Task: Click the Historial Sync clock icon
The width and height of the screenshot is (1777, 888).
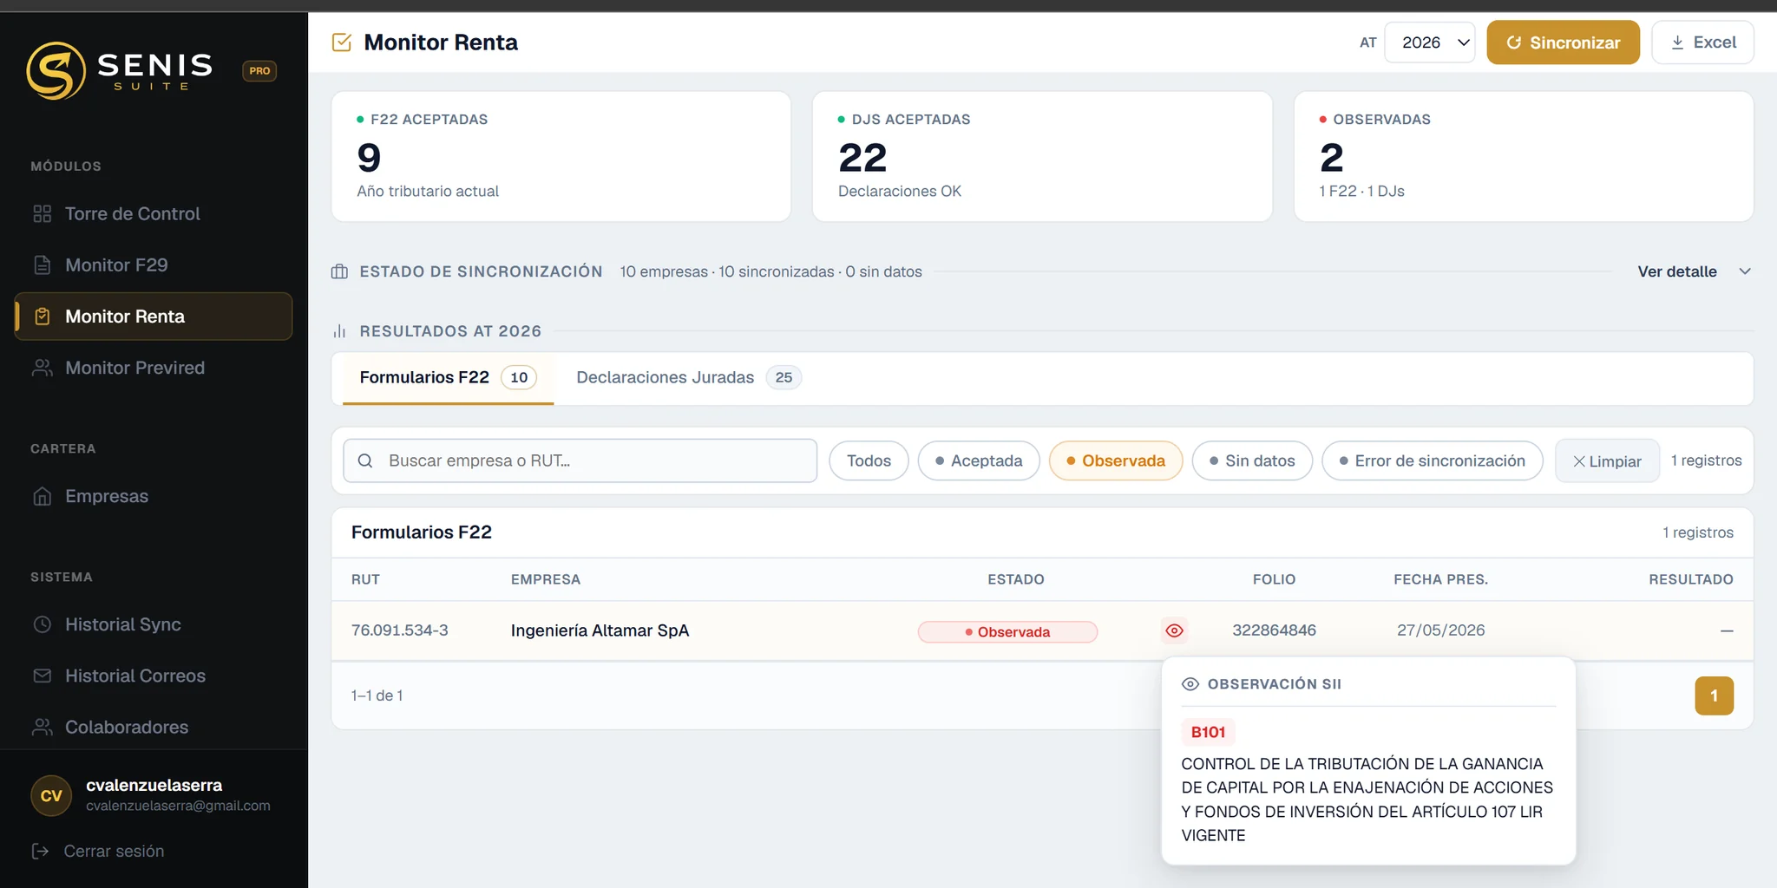Action: [42, 624]
